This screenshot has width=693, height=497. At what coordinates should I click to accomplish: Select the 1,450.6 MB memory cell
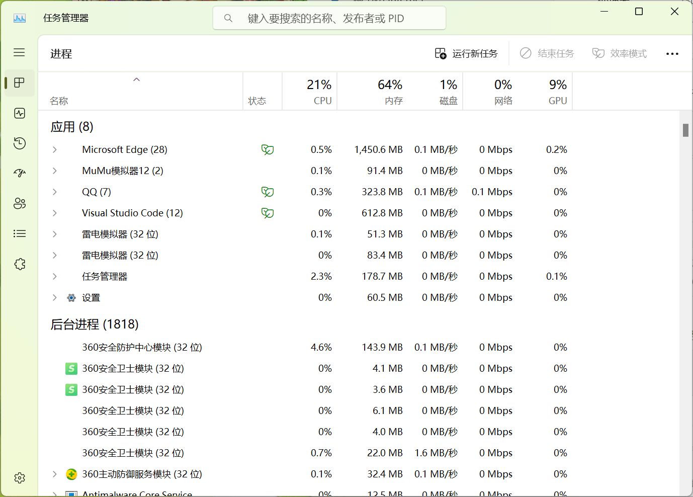click(x=379, y=150)
